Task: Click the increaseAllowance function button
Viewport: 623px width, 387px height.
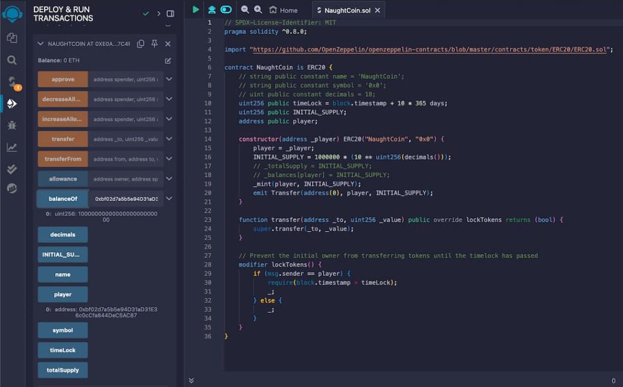Action: 63,119
